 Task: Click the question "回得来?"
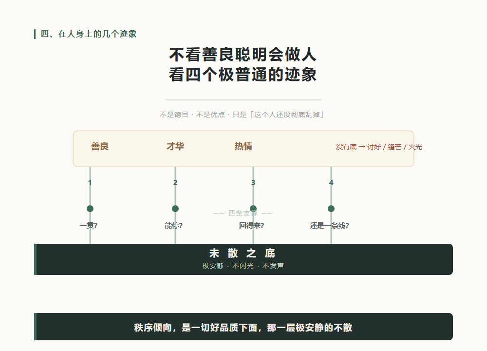(252, 226)
